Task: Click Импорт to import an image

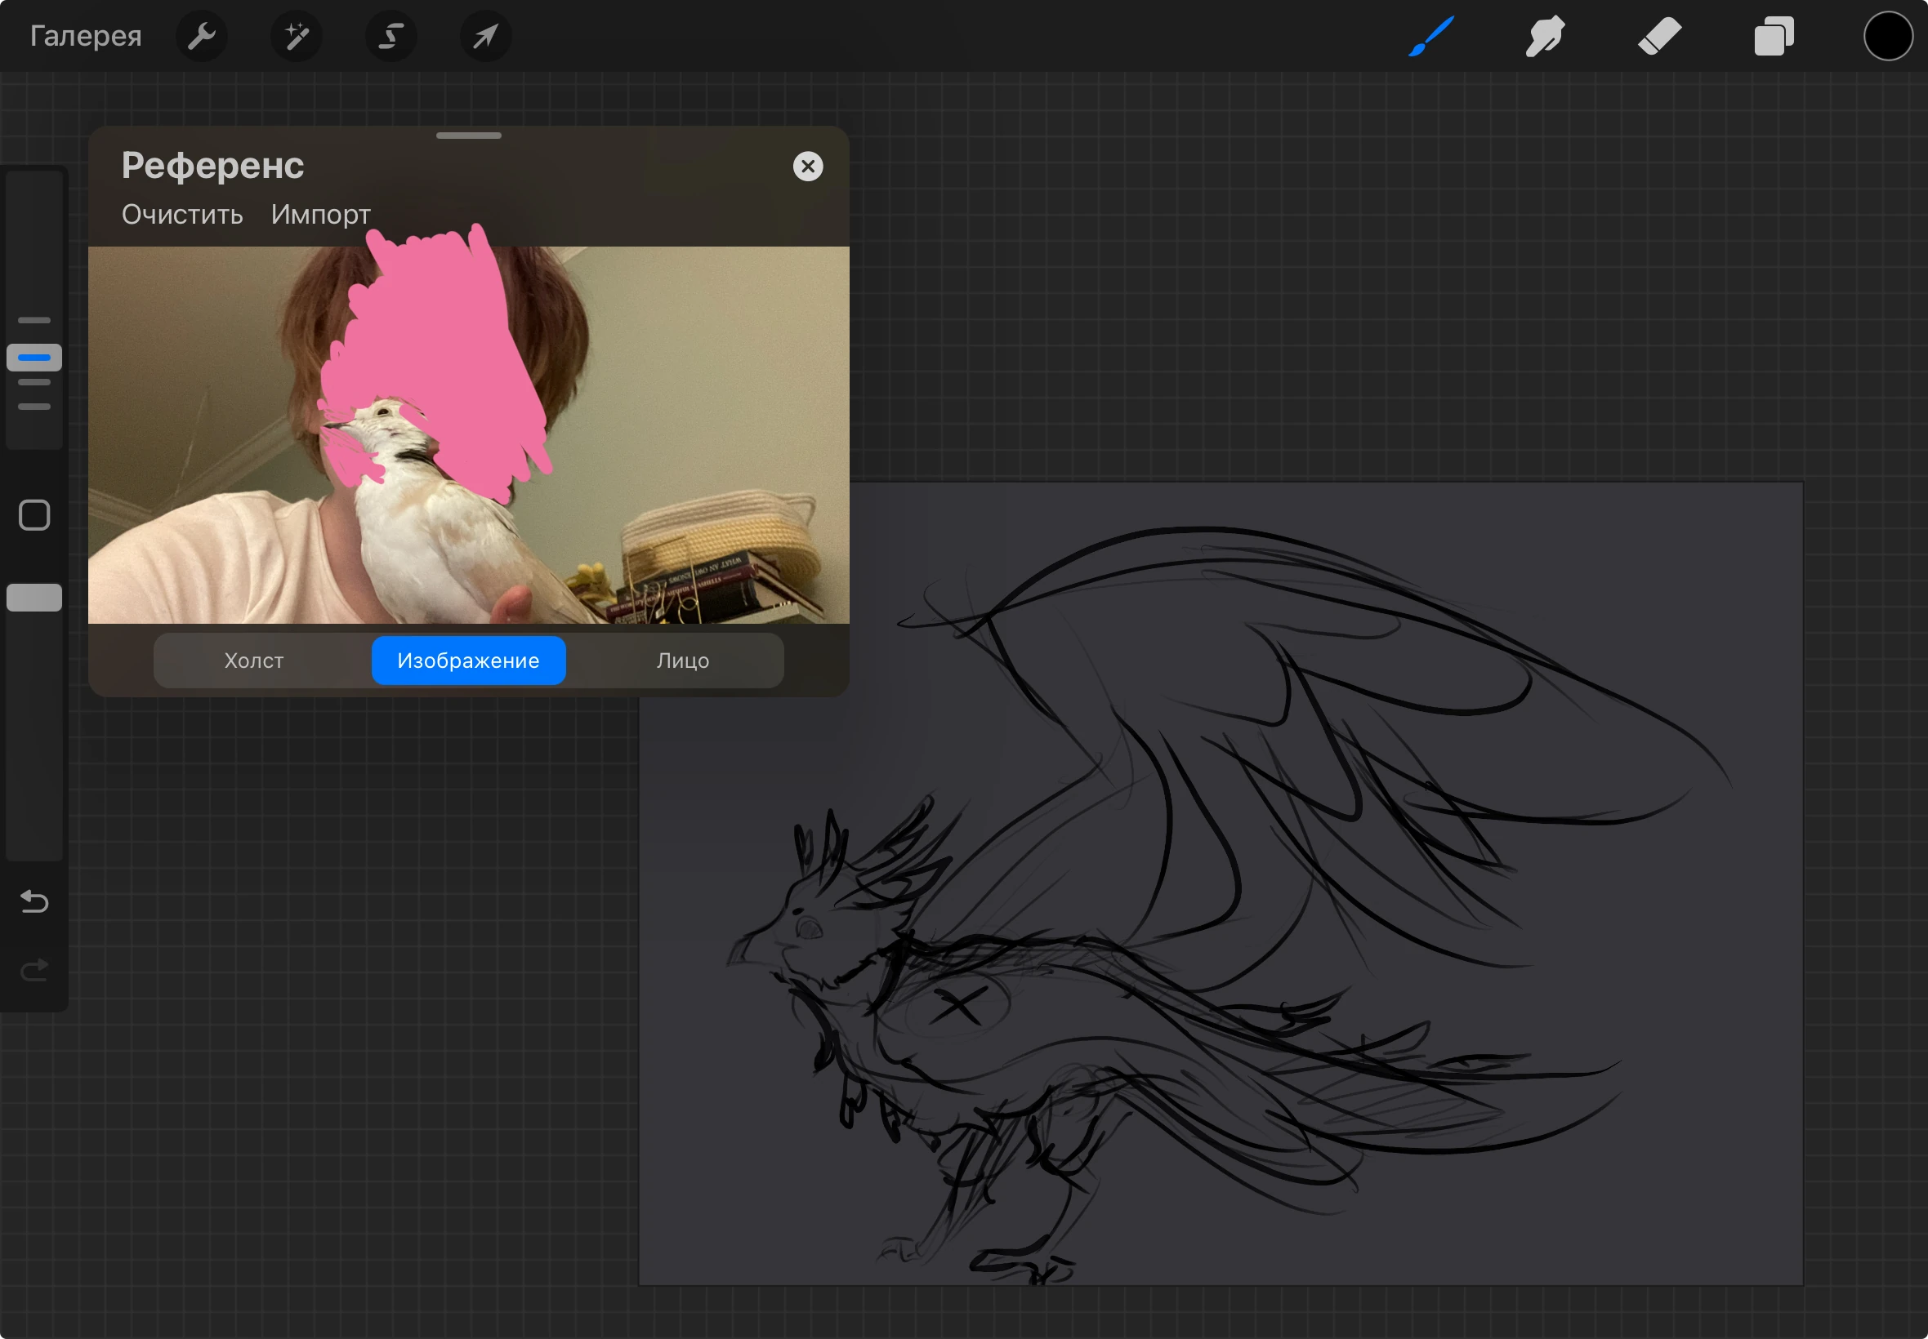Action: [x=320, y=215]
